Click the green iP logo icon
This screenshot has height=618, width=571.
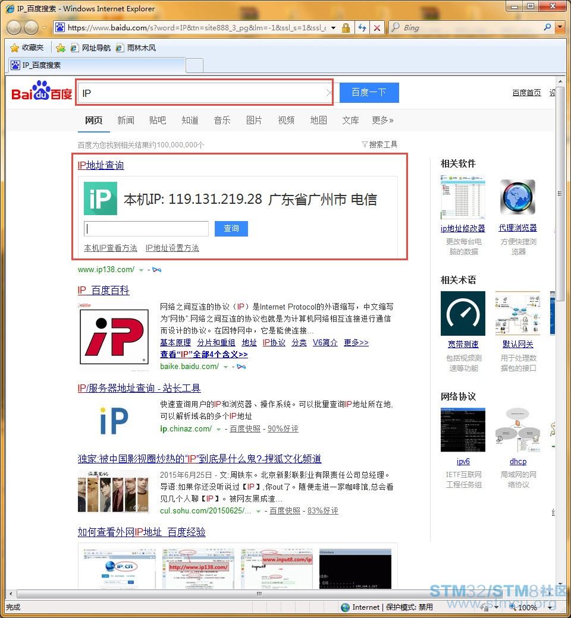tap(101, 198)
